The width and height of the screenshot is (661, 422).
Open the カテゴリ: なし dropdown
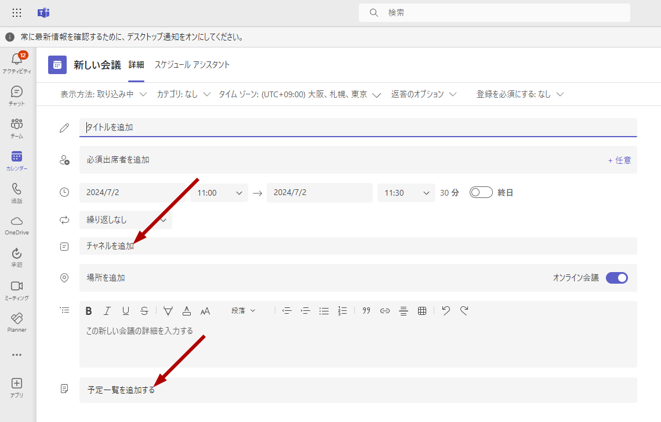click(183, 94)
